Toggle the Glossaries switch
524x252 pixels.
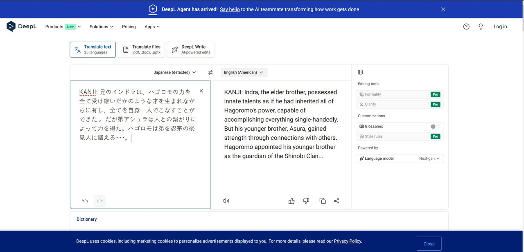click(x=436, y=127)
